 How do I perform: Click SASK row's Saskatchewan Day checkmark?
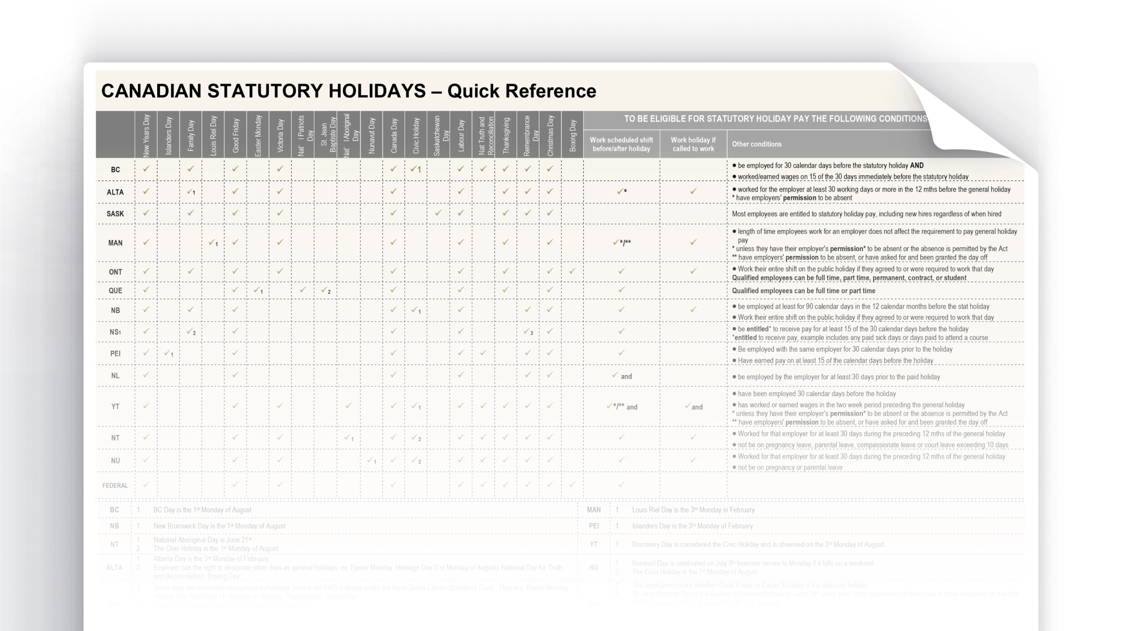pos(438,213)
